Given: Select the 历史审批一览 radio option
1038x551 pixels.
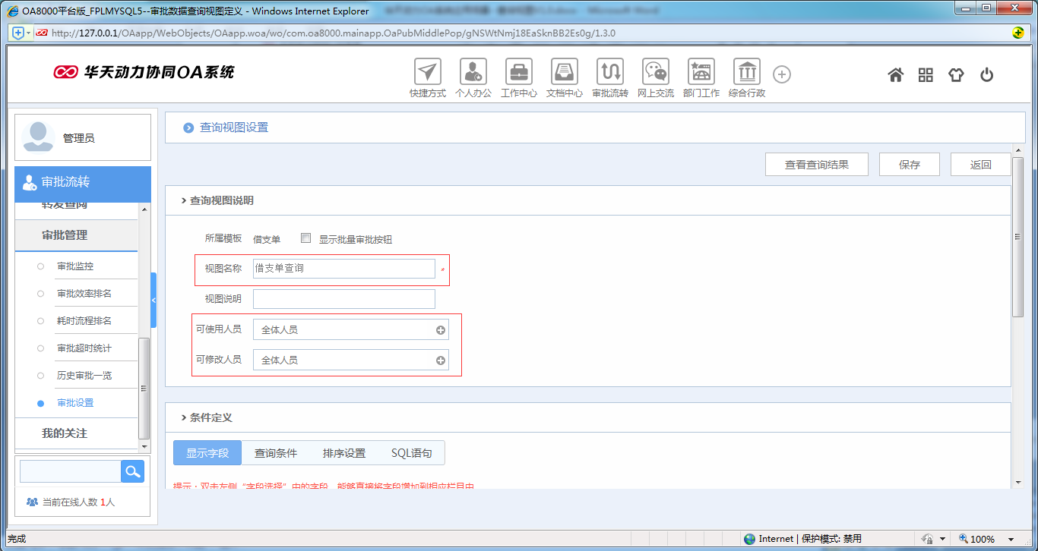Looking at the screenshot, I should click(x=40, y=375).
